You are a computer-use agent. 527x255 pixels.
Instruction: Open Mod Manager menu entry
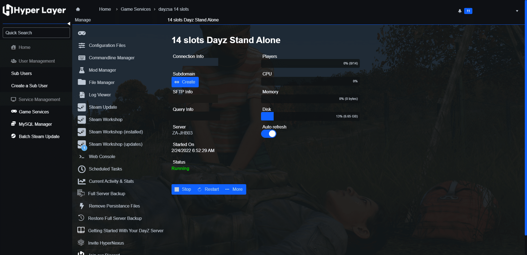pos(102,70)
